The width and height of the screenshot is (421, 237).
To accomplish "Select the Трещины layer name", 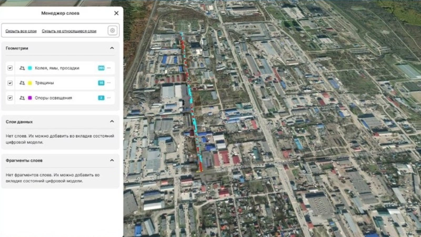I will pos(44,83).
